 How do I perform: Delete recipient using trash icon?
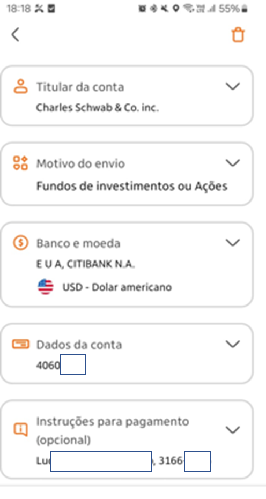[x=238, y=35]
